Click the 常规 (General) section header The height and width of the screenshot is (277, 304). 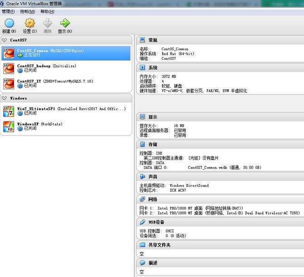[x=153, y=40]
